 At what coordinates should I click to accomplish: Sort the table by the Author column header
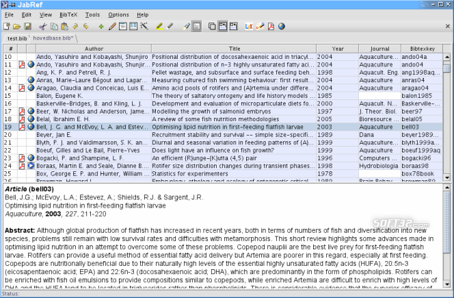(94, 49)
